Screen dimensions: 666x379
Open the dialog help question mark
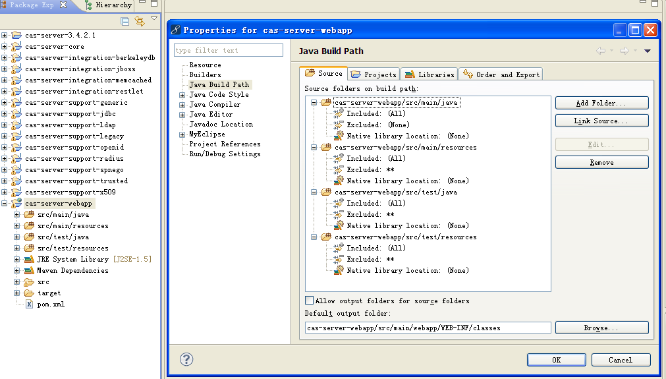pyautogui.click(x=186, y=359)
